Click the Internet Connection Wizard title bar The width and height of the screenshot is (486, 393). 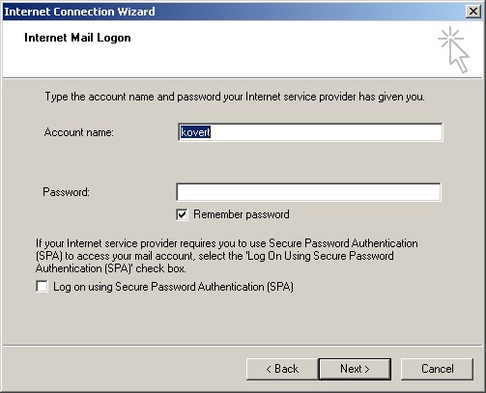point(232,12)
